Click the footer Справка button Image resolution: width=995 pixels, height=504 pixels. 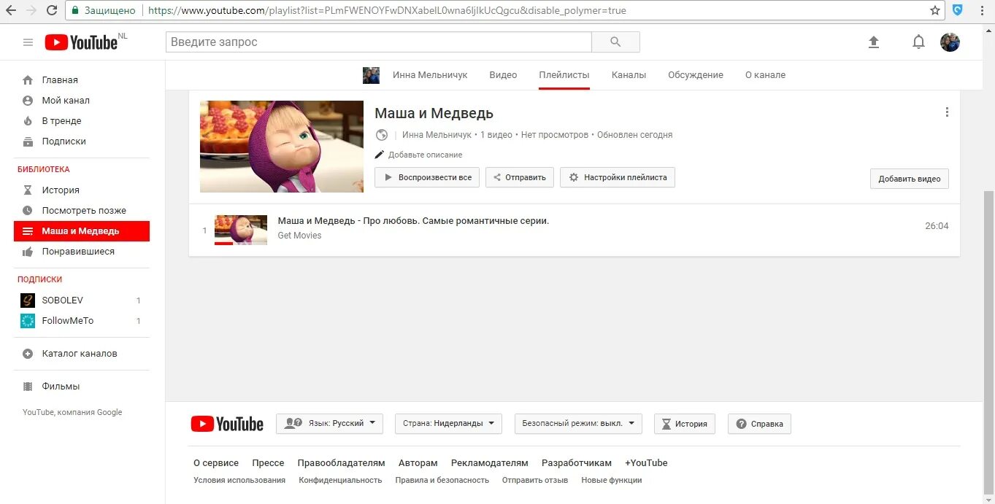[x=759, y=424]
